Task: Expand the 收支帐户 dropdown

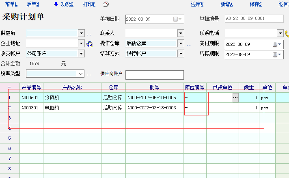Action: [81, 53]
